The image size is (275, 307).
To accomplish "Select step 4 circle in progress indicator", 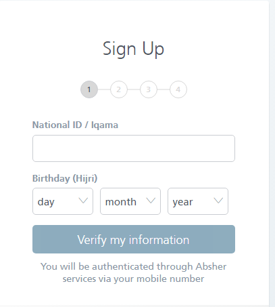I will coord(178,89).
